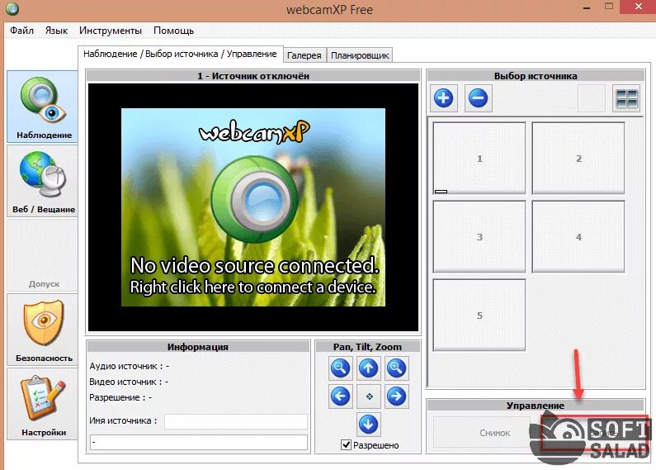Click the Выбор источника panel header
Image resolution: width=656 pixels, height=470 pixels.
tap(536, 76)
